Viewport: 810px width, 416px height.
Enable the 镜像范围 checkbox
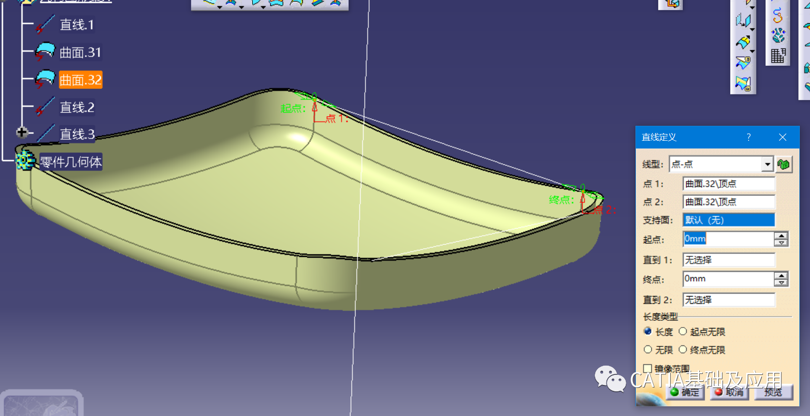click(x=648, y=369)
